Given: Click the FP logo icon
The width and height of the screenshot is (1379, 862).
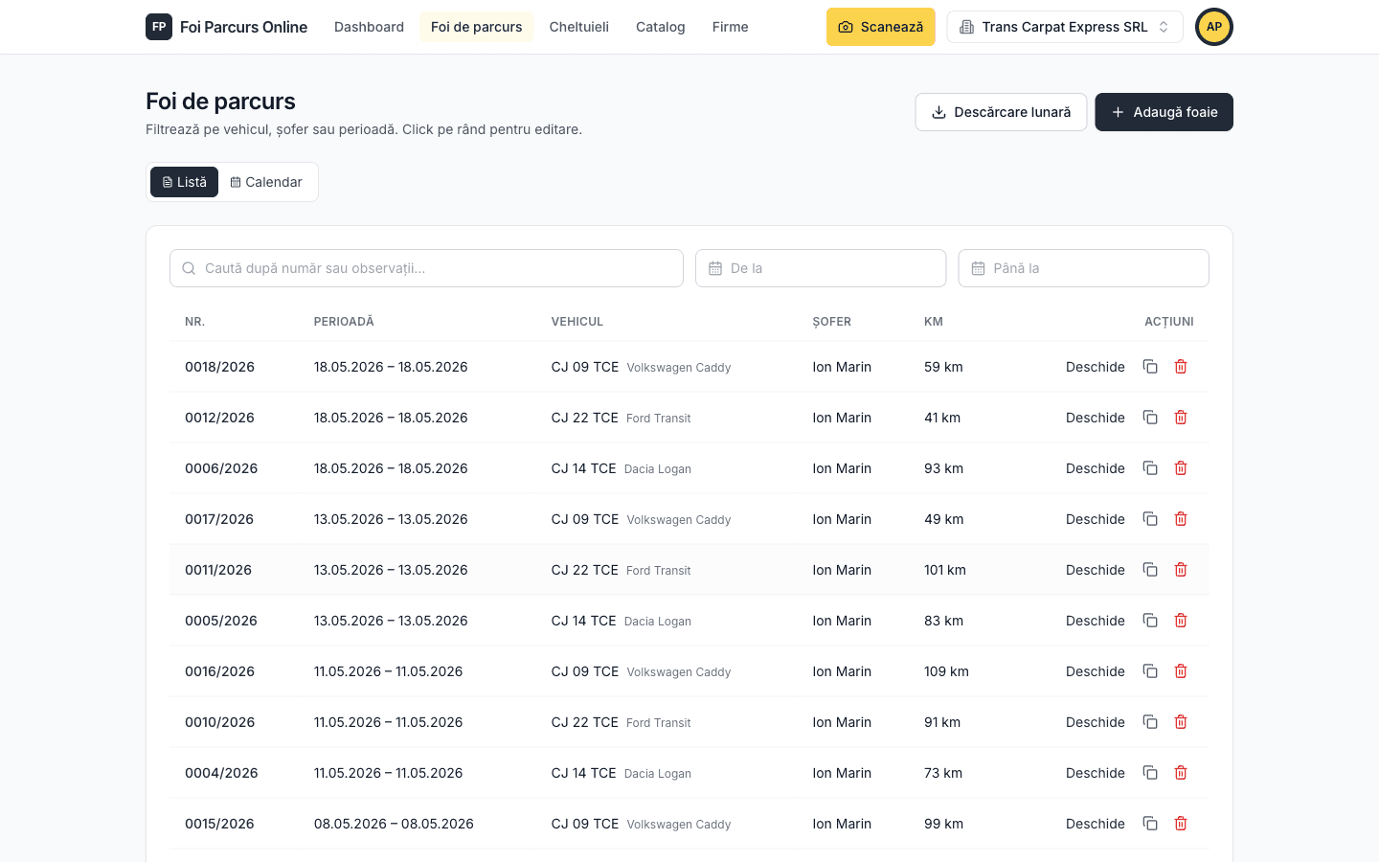Looking at the screenshot, I should (x=159, y=27).
